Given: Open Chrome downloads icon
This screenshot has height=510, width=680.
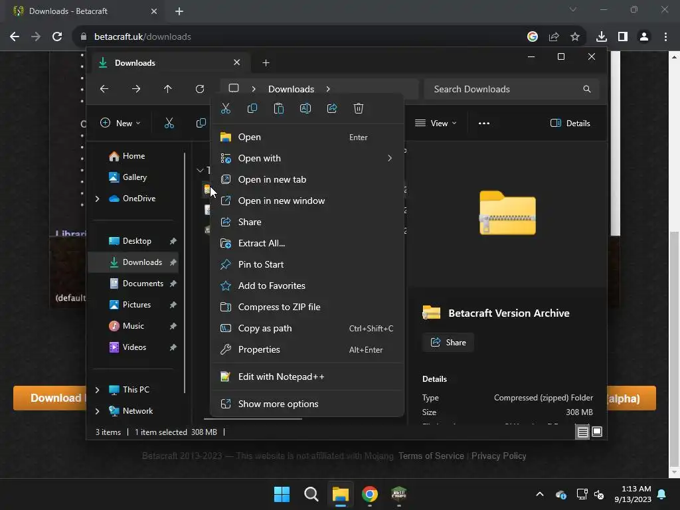Looking at the screenshot, I should [x=602, y=37].
